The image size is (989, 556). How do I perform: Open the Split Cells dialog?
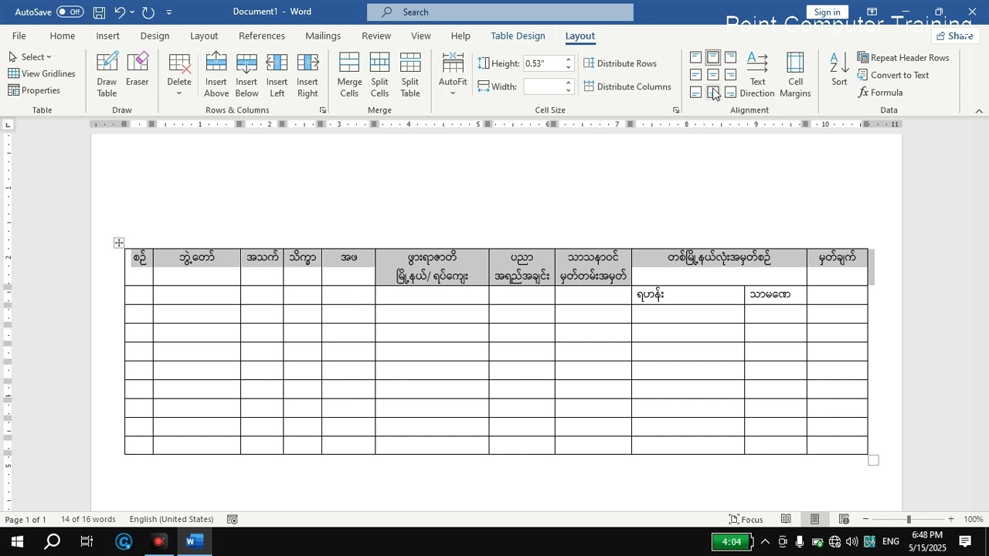tap(379, 76)
